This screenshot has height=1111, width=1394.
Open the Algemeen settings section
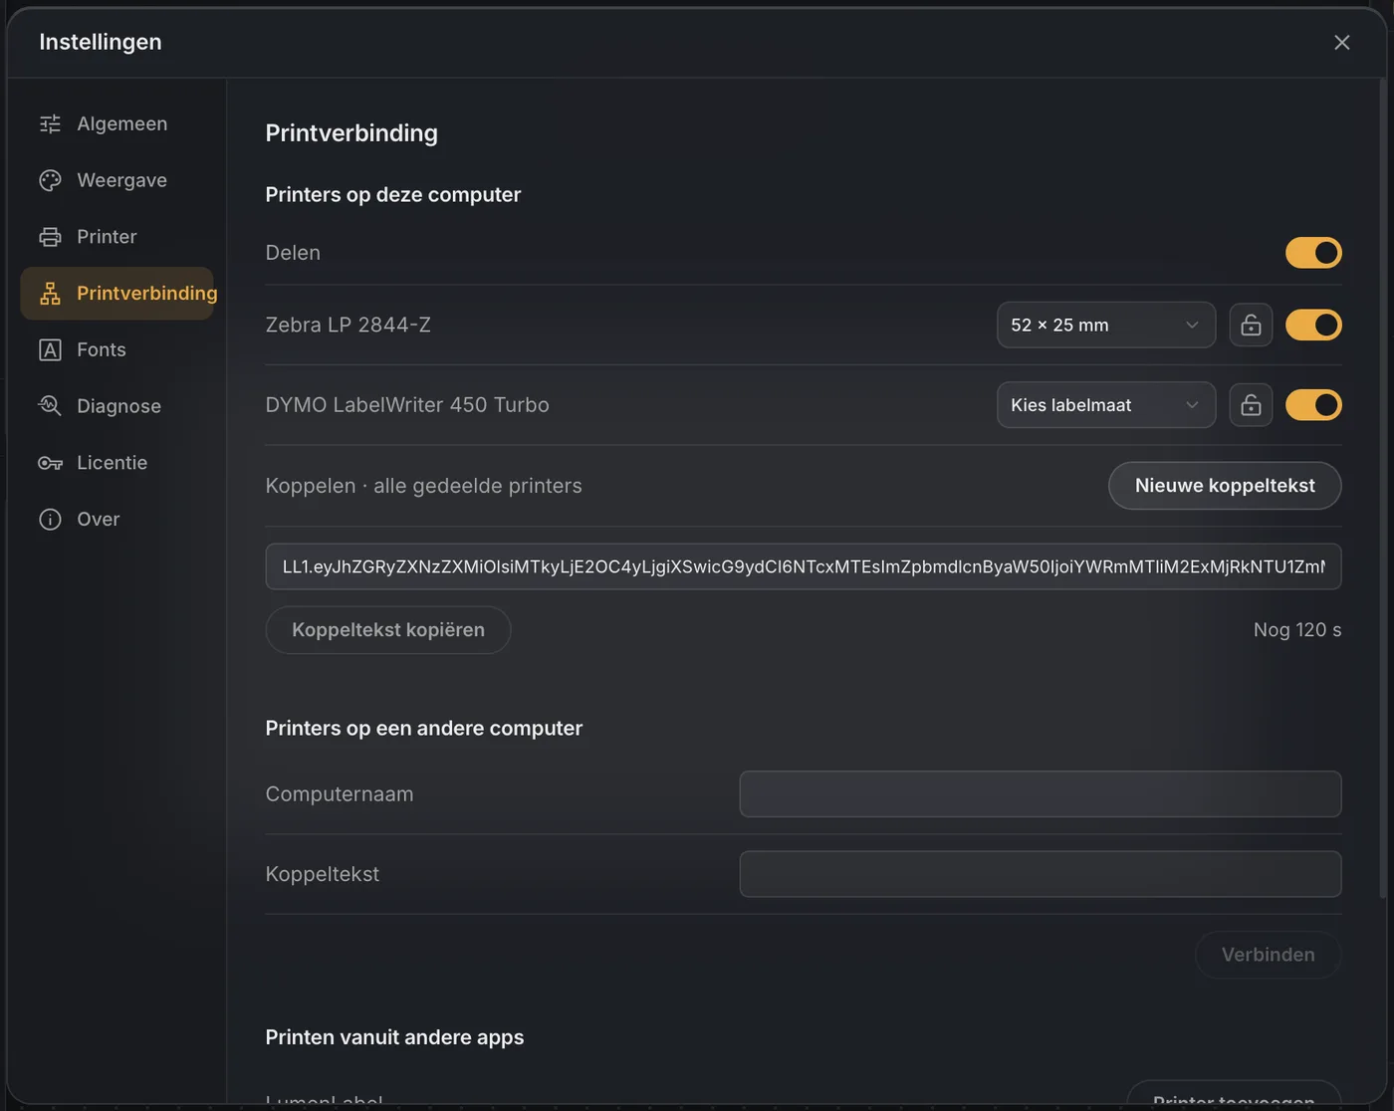tap(117, 123)
